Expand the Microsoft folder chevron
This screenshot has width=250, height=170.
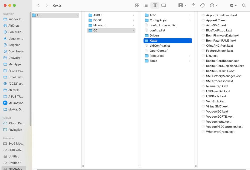(x=133, y=25)
